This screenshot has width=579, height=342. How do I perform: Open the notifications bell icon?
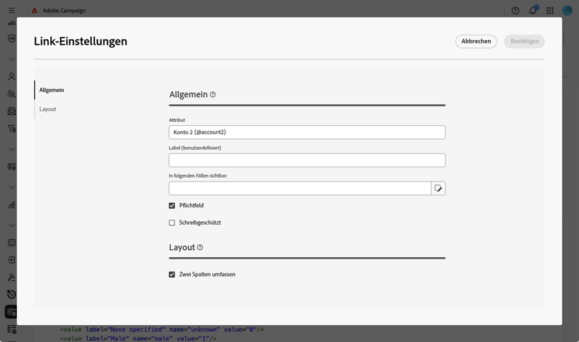[x=533, y=10]
